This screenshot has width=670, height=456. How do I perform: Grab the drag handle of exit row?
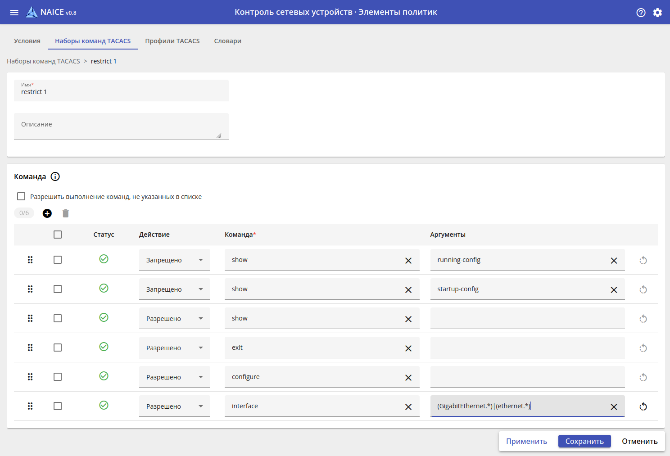pos(30,348)
